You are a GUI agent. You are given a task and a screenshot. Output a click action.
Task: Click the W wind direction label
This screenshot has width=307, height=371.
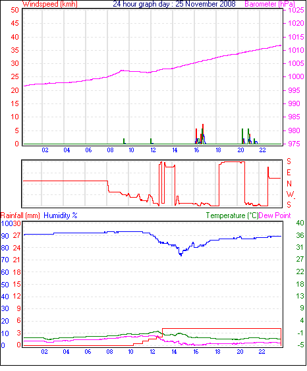[x=290, y=194]
